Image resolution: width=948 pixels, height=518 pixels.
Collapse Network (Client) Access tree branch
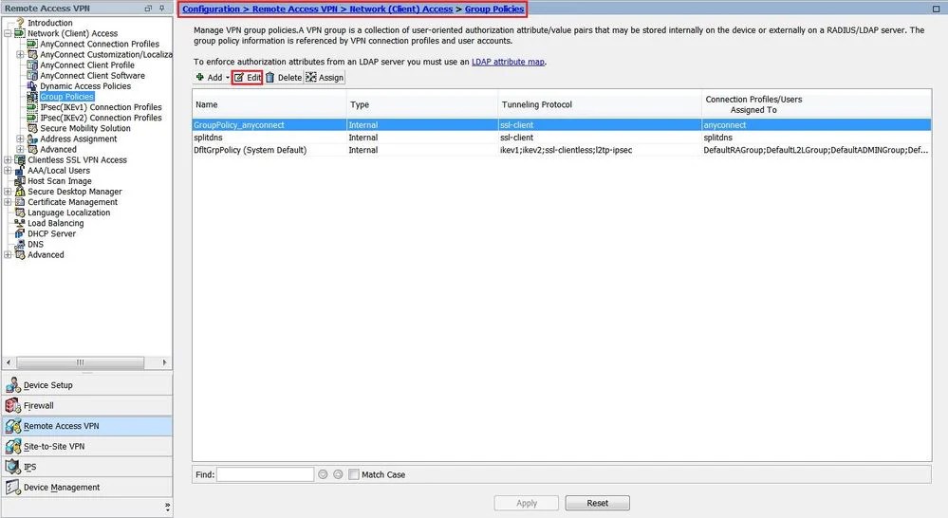8,33
